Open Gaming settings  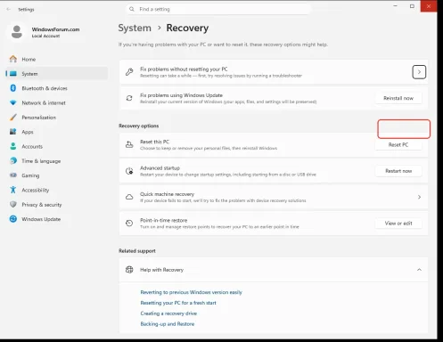tap(57, 175)
